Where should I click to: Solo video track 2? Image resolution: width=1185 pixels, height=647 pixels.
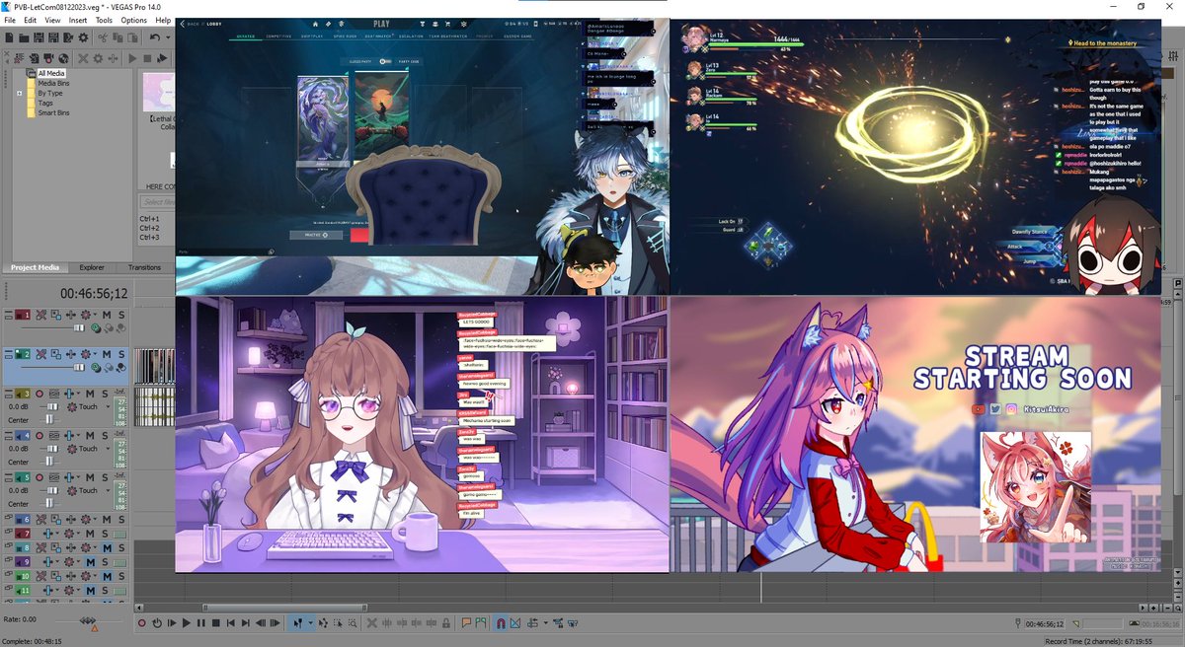pyautogui.click(x=121, y=355)
